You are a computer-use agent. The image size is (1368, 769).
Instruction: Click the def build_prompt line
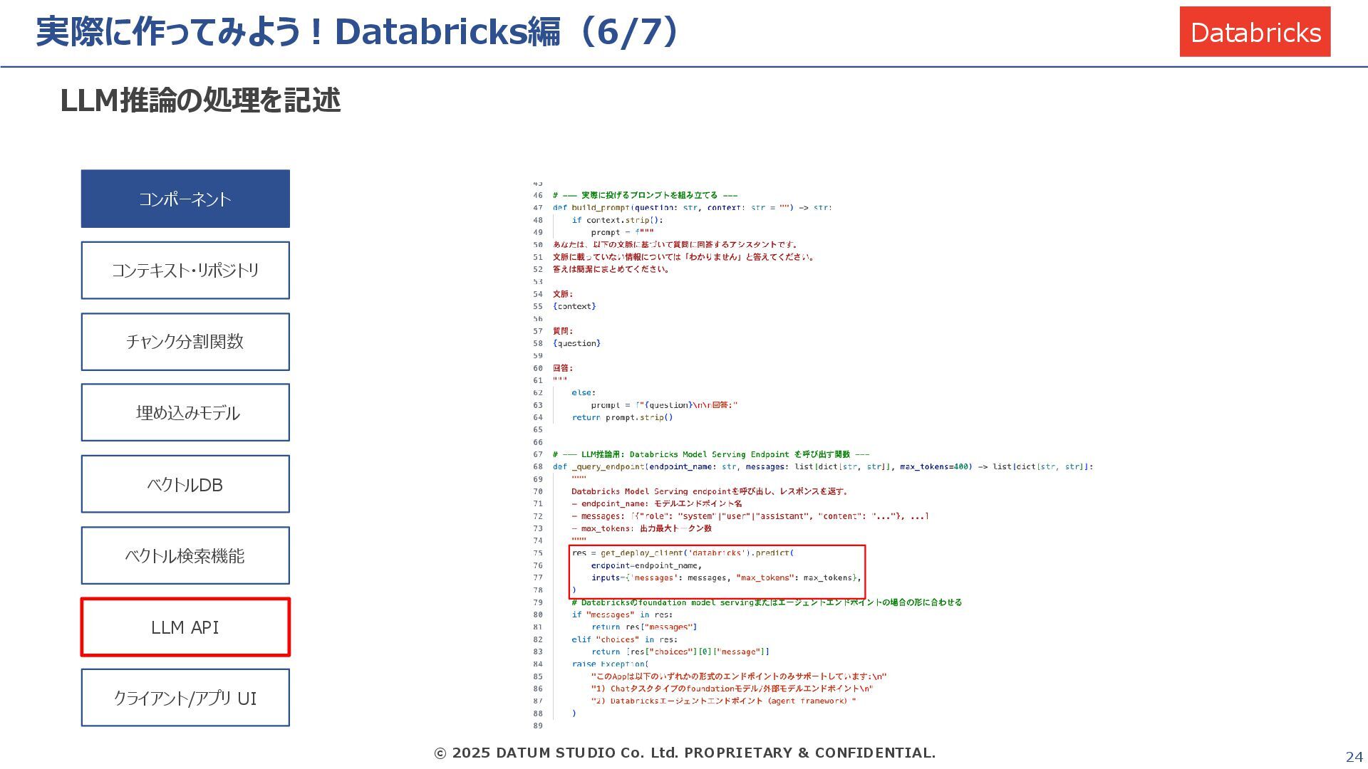click(x=691, y=208)
